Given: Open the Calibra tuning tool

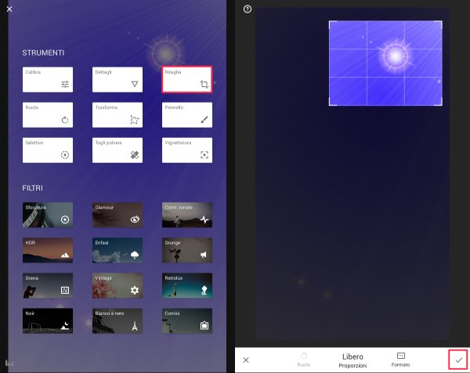Looking at the screenshot, I should point(48,79).
